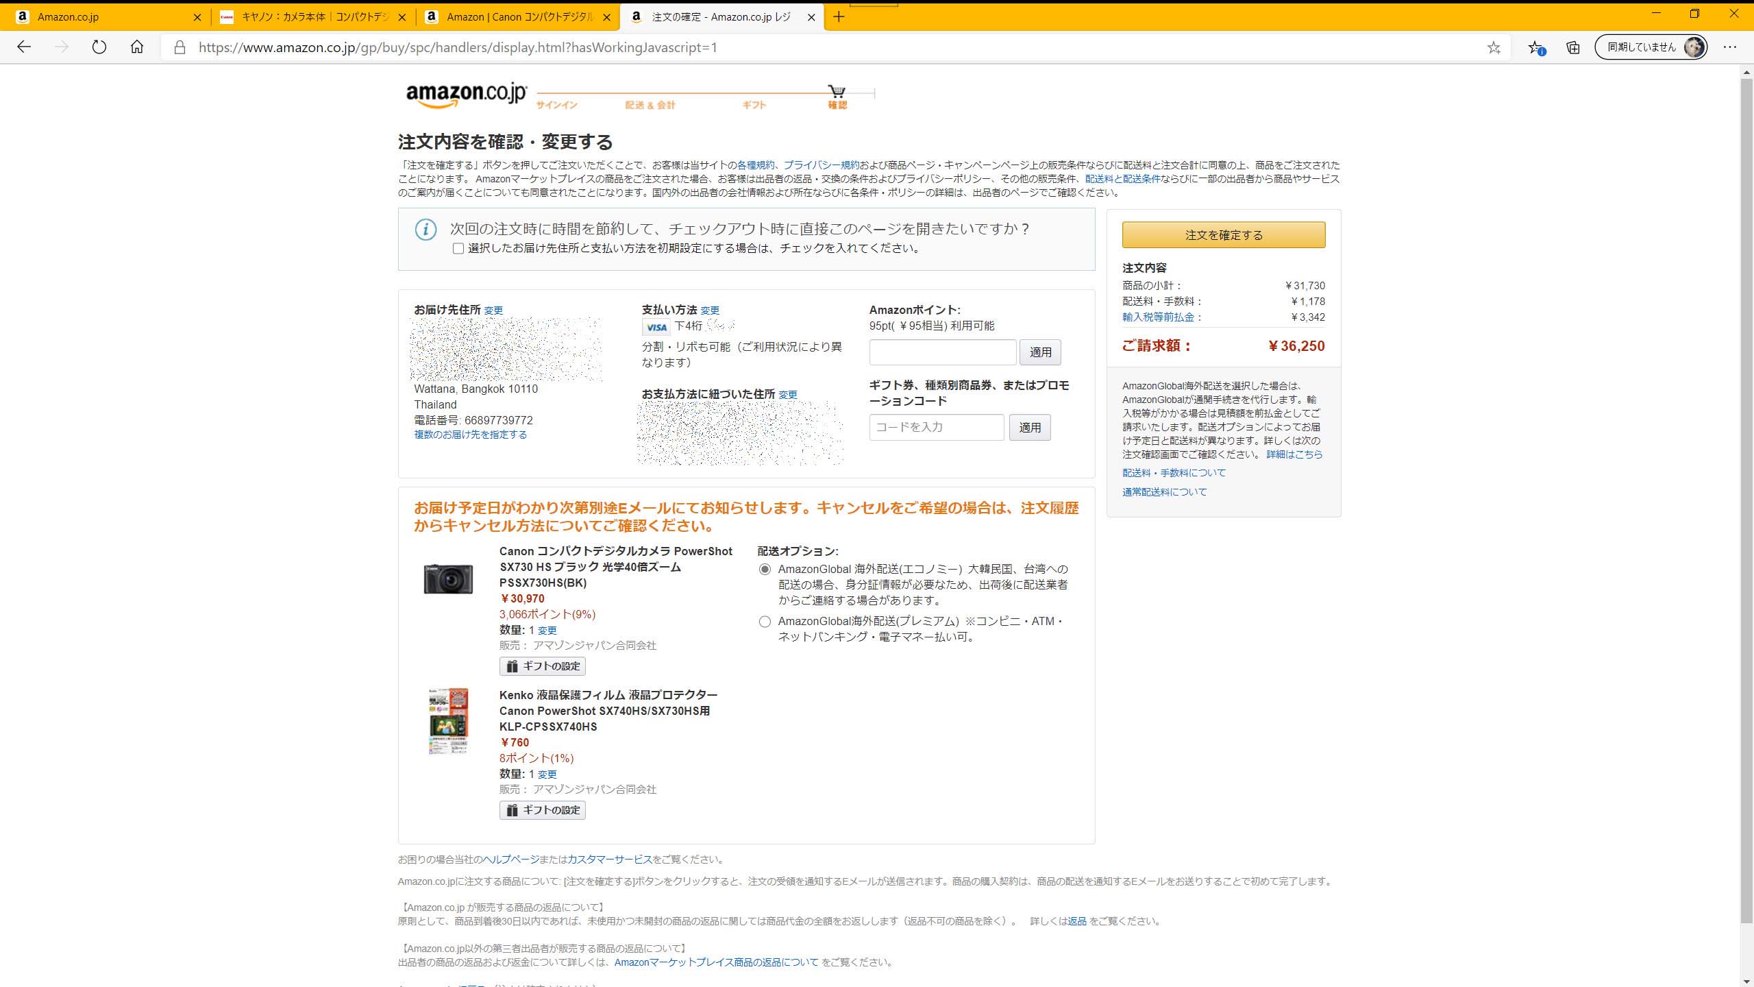Click the camera price ￥30,970
Viewport: 1754px width, 987px height.
pyautogui.click(x=522, y=599)
